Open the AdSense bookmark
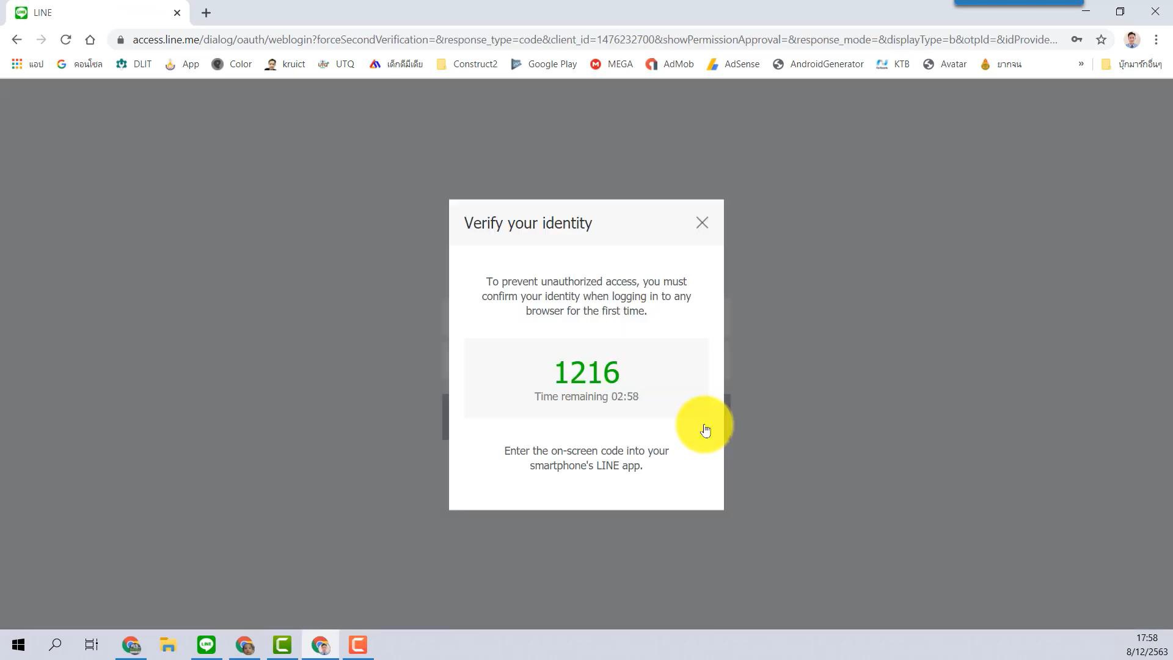 (733, 64)
